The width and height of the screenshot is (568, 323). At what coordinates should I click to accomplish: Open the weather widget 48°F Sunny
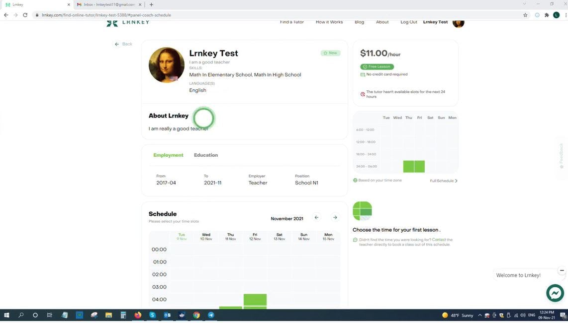[x=458, y=315]
